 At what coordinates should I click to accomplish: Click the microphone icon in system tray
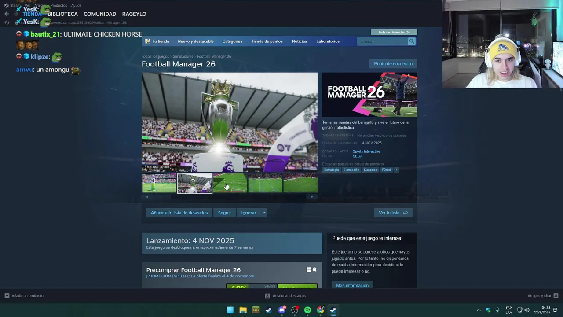pyautogui.click(x=497, y=310)
